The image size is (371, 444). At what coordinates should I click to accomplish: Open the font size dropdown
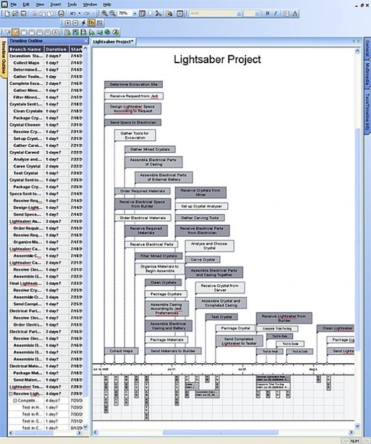[256, 13]
